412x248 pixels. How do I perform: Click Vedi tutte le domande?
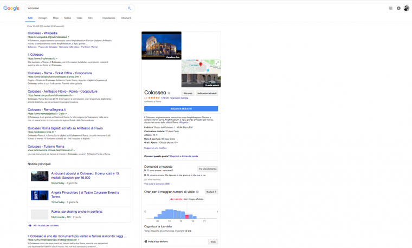(157, 184)
